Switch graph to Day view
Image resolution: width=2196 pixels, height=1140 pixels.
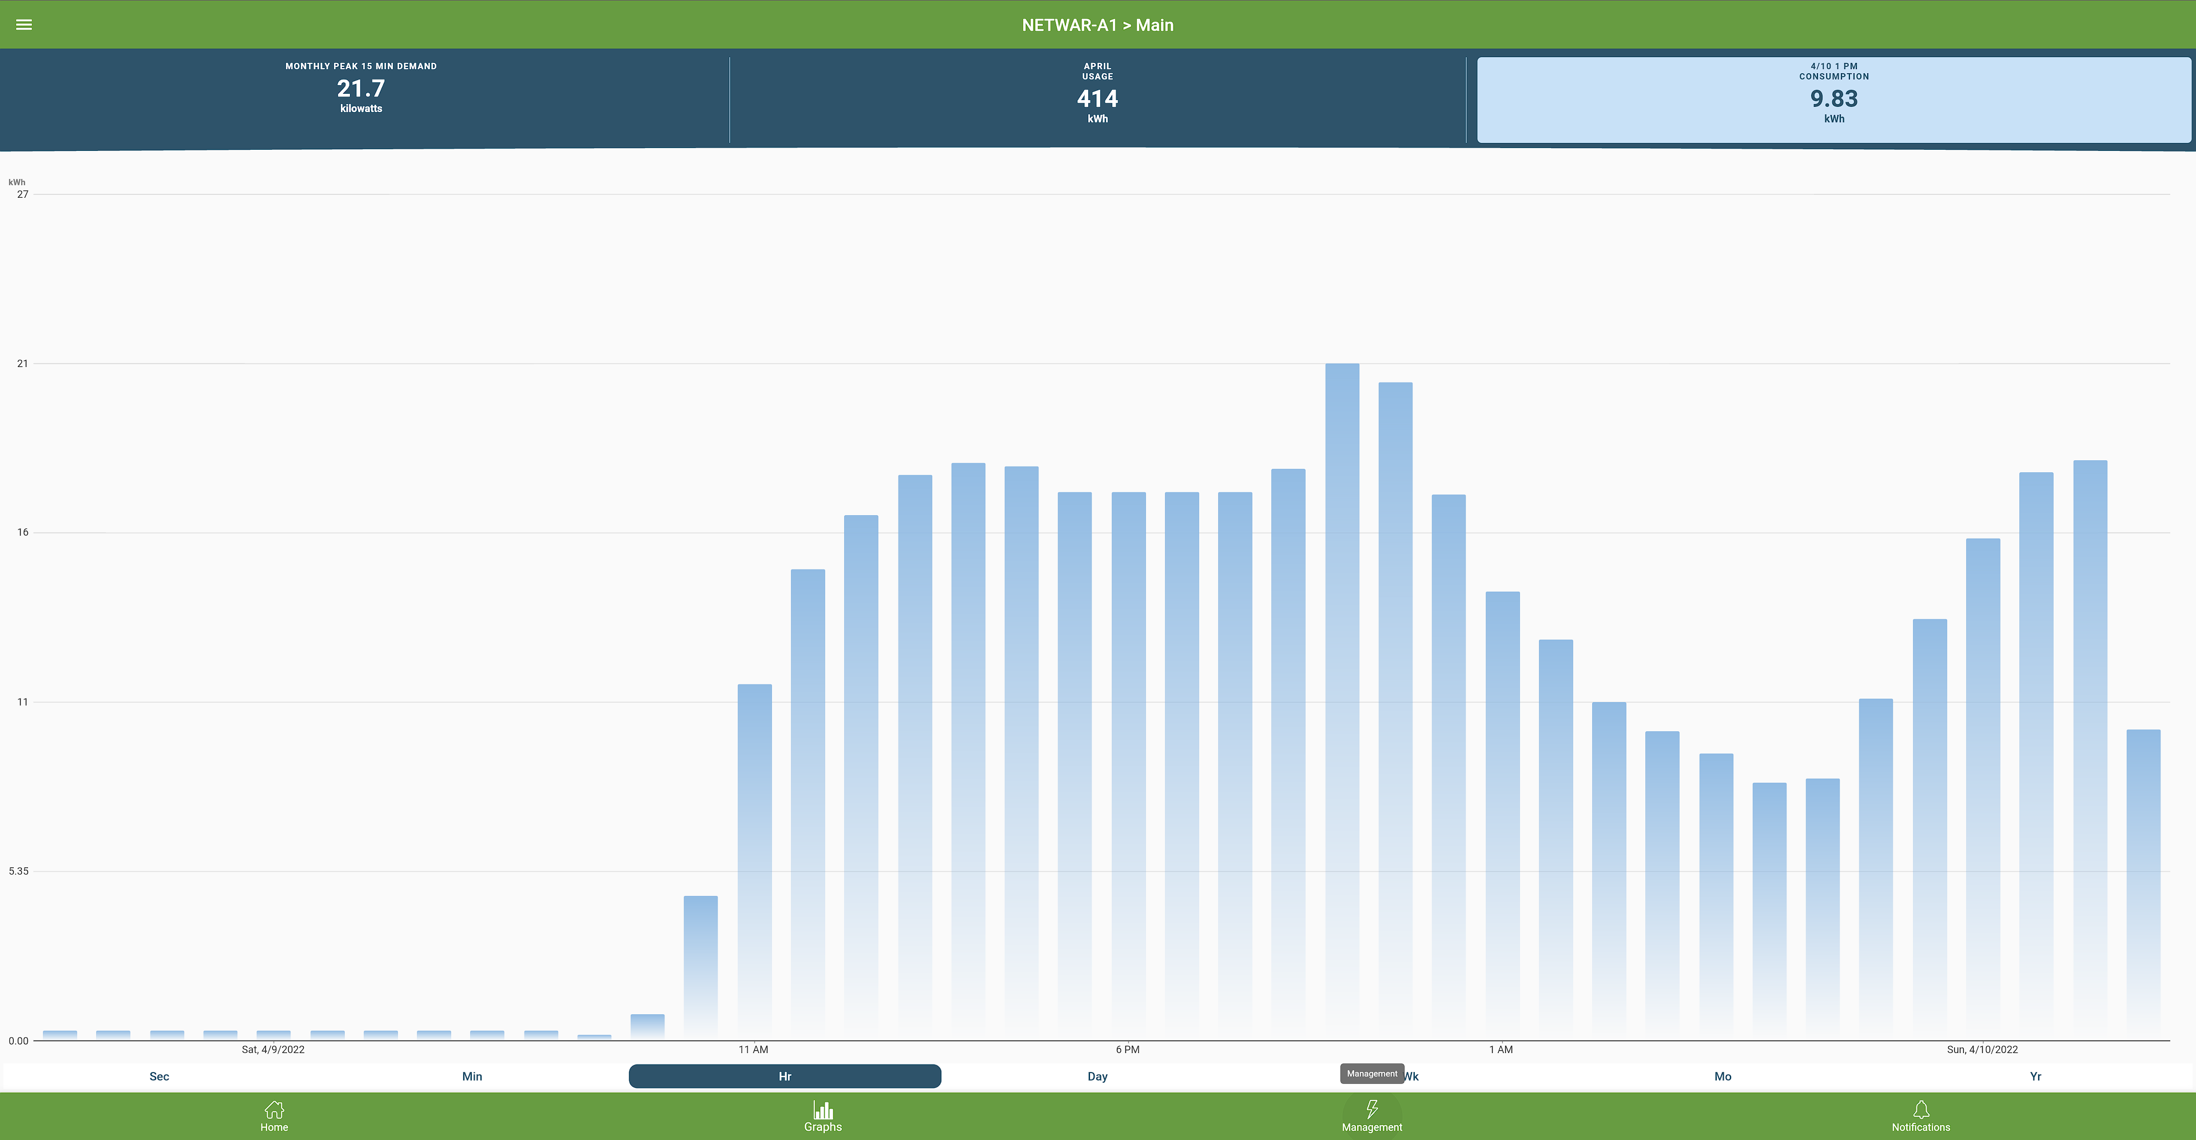[1097, 1076]
